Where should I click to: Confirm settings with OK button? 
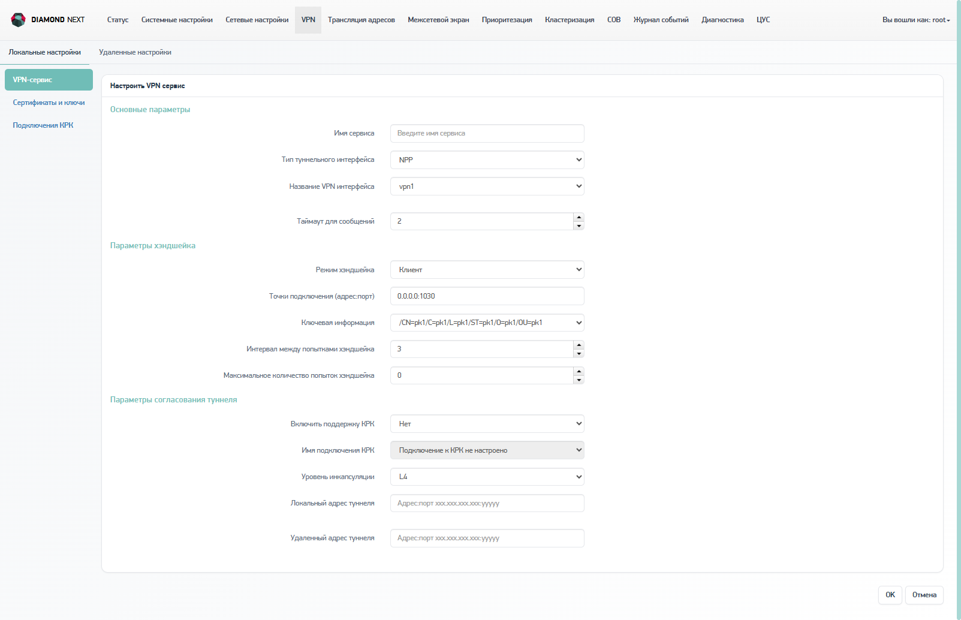890,595
